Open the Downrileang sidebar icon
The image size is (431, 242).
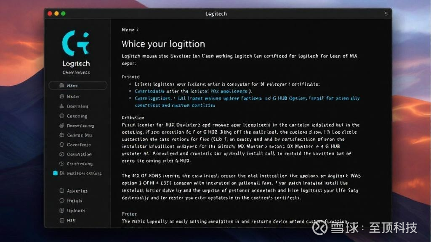[61, 126]
